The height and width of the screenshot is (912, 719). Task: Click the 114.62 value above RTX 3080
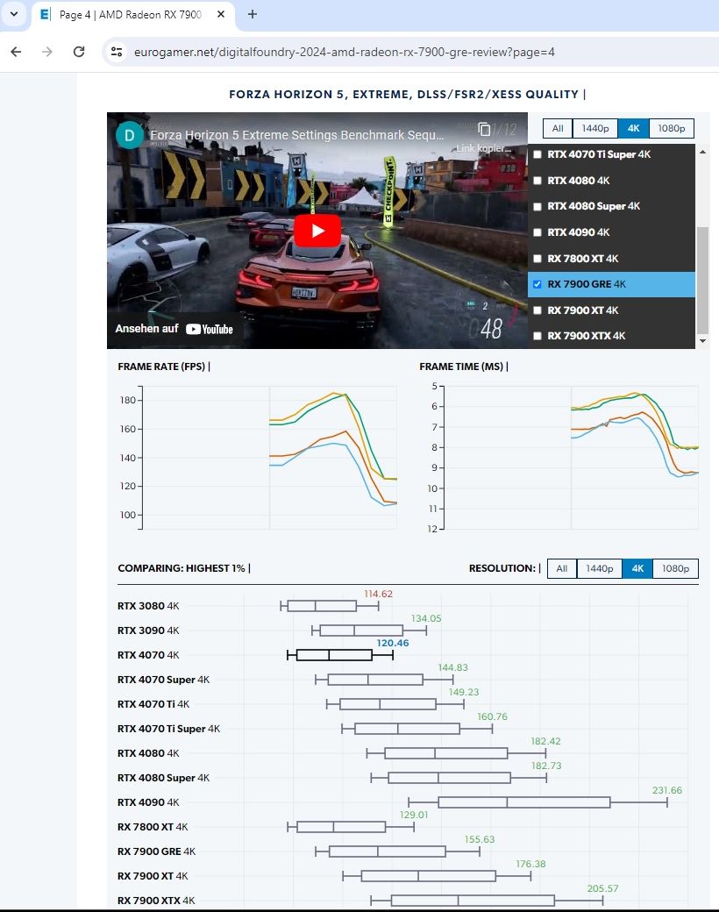point(378,594)
